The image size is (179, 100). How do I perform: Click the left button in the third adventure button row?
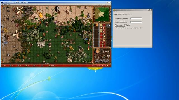101,31
